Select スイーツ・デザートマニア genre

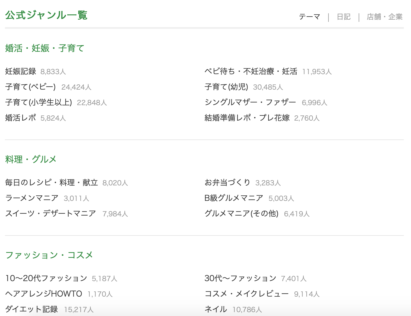[x=51, y=214]
